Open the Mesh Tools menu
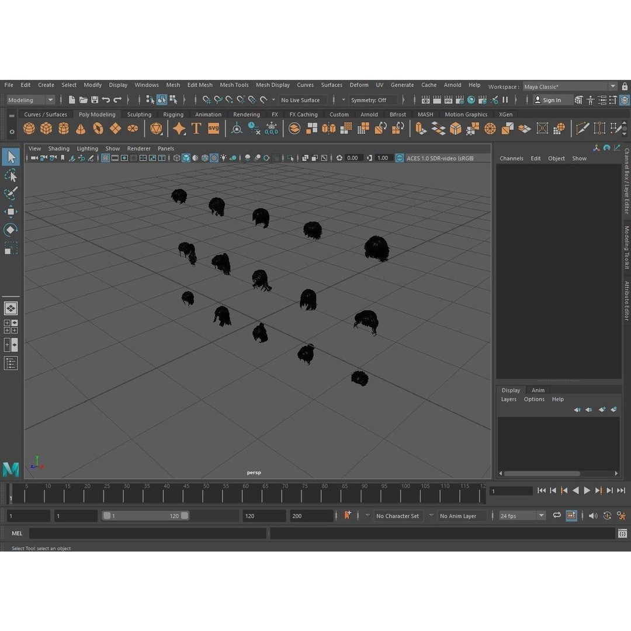 234,85
